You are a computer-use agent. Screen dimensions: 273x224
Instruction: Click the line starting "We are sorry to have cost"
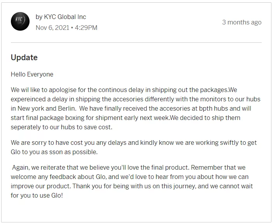(133, 142)
